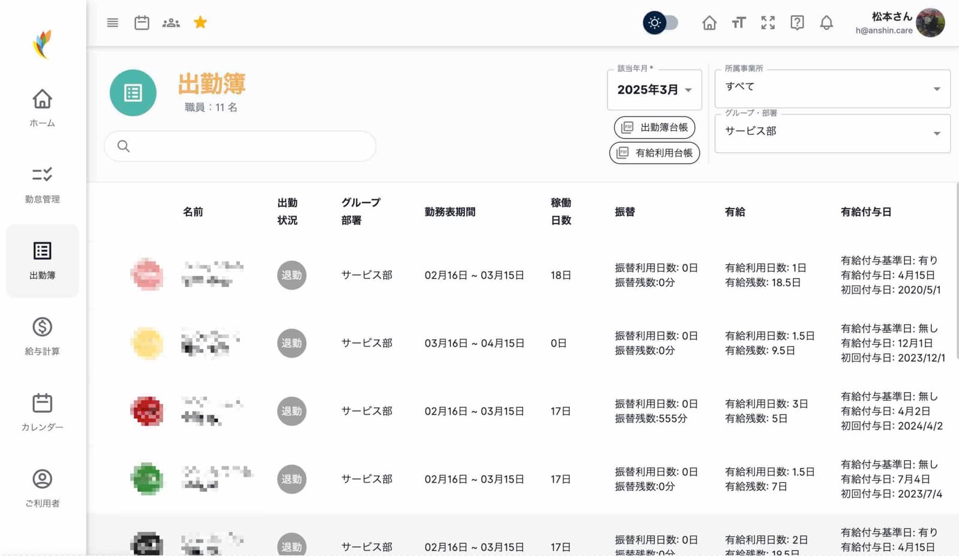Click the 振替 column header
959x556 pixels.
625,211
